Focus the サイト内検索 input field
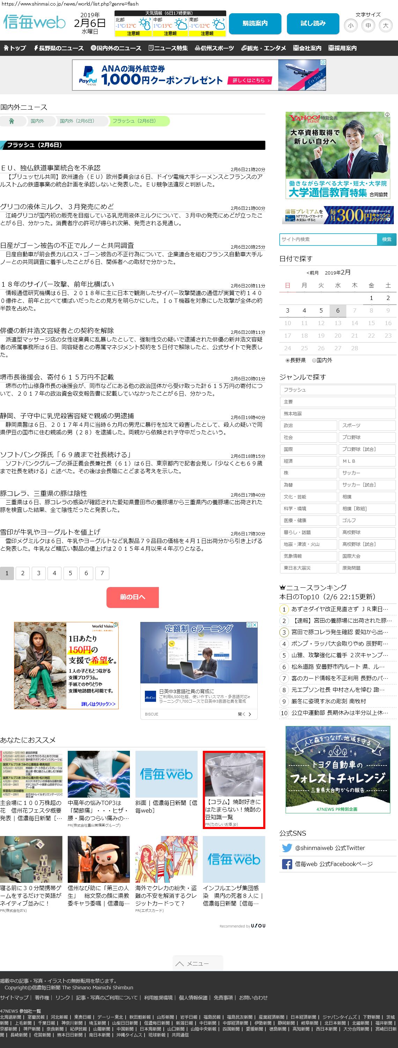Image resolution: width=398 pixels, height=1048 pixels. (x=329, y=239)
